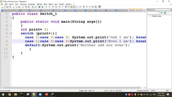The height and width of the screenshot is (97, 172).
Task: Open the Language menu
Action: point(32,4)
